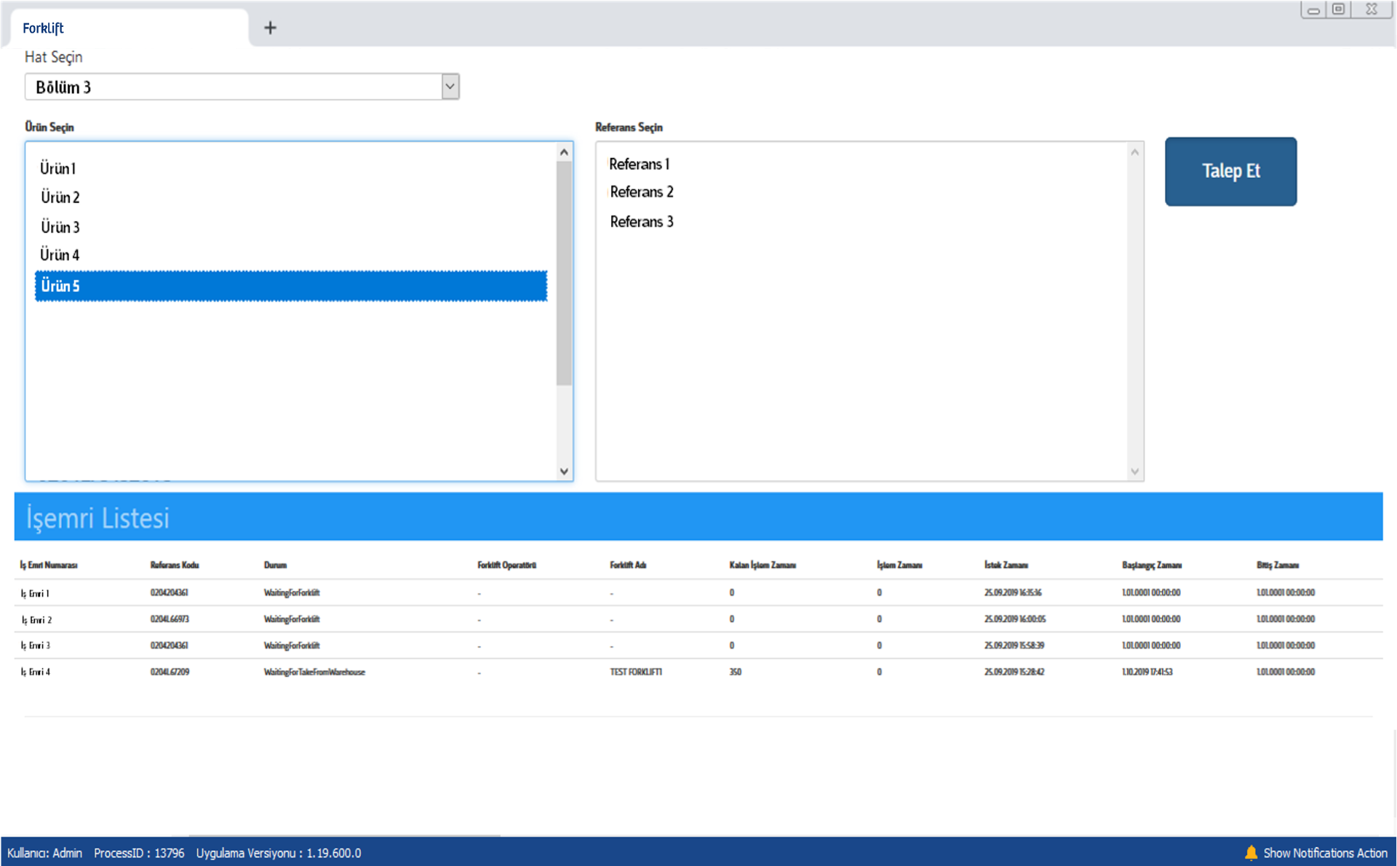Click the notification bell icon

(1251, 852)
